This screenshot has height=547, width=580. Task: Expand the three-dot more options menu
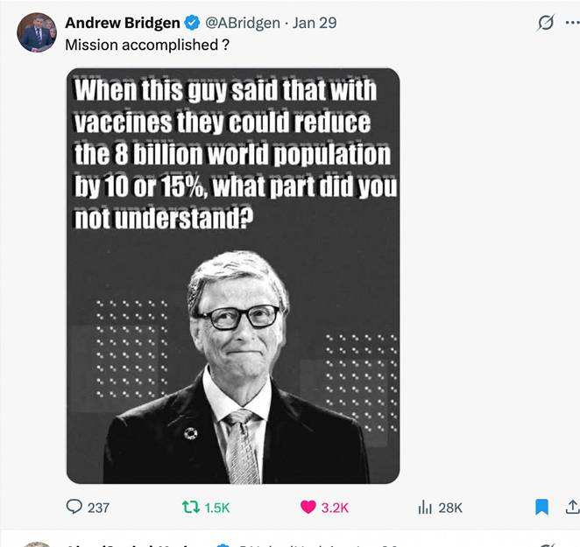pos(573,23)
